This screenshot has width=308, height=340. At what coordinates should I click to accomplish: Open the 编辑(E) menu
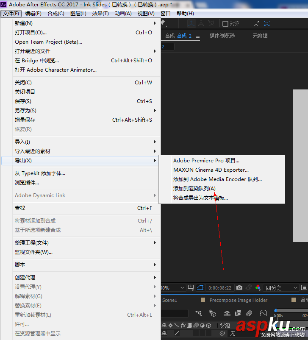point(33,14)
